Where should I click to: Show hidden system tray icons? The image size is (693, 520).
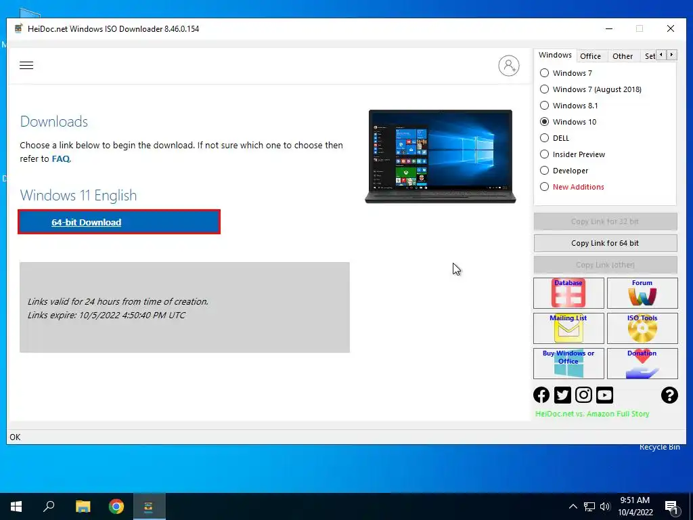click(x=573, y=506)
